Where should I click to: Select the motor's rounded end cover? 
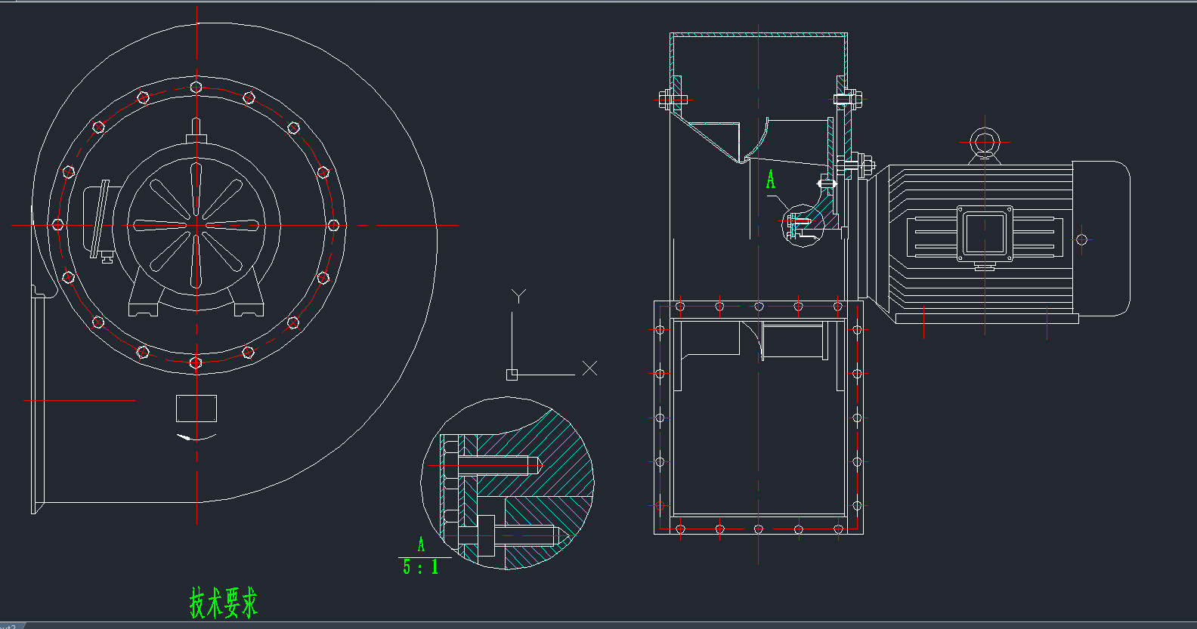(x=1102, y=238)
